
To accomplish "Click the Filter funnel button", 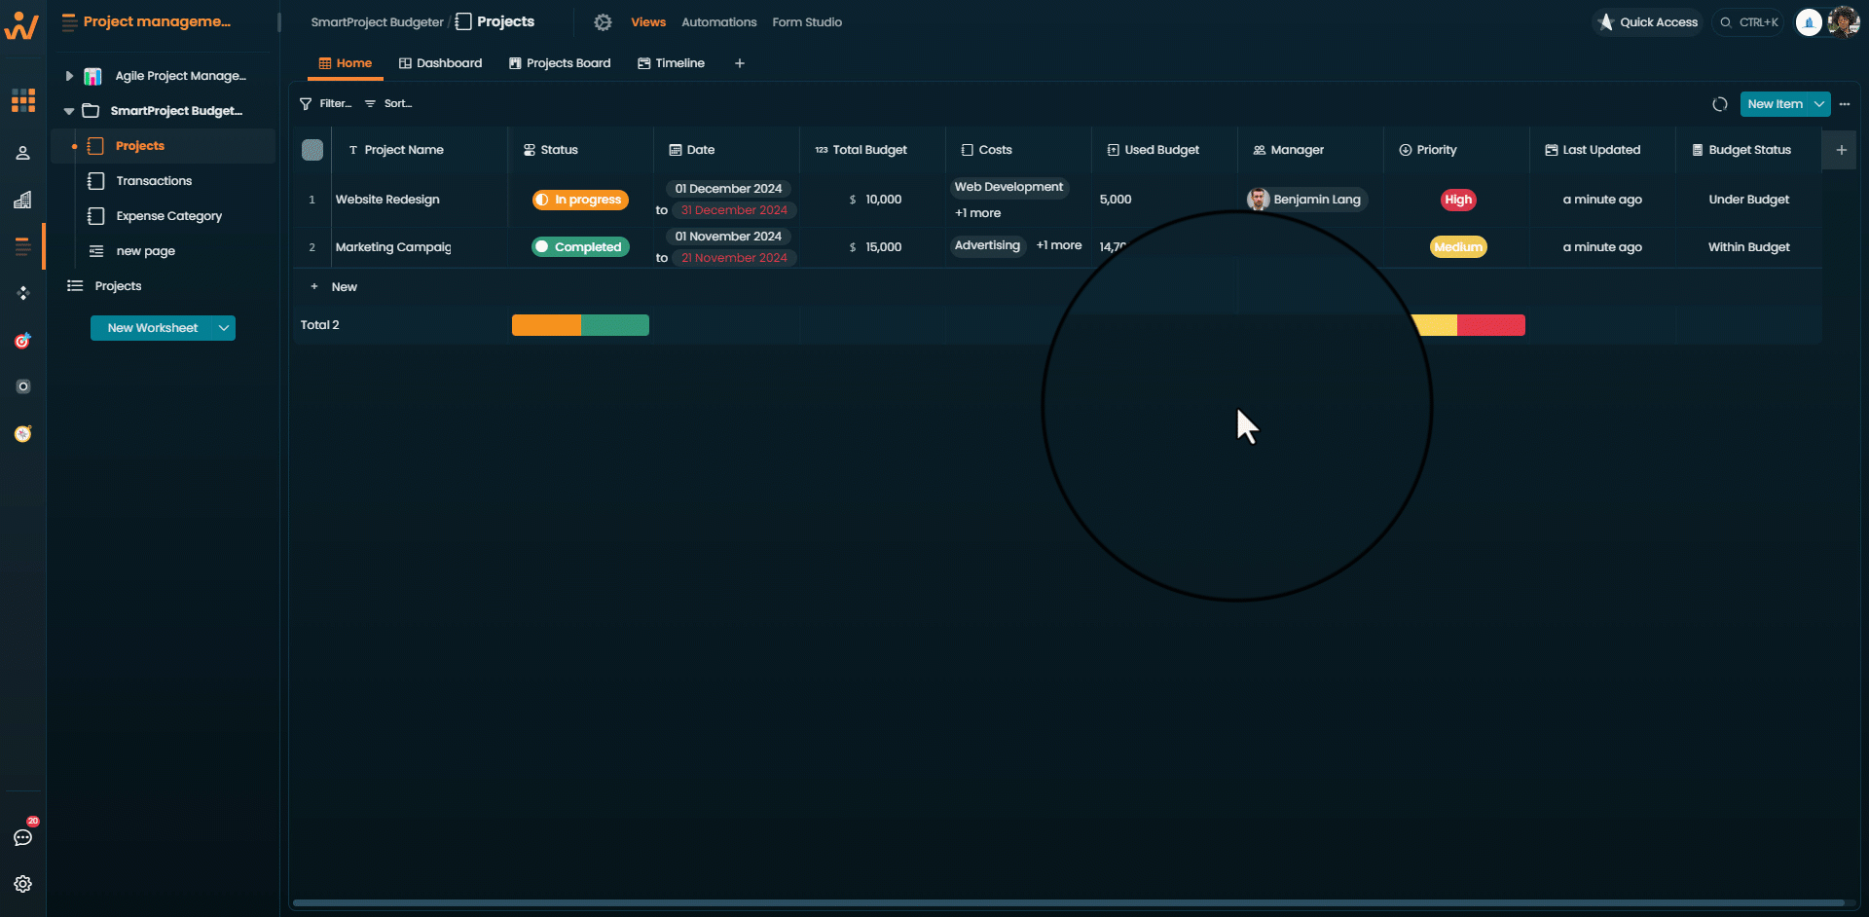I will tap(325, 103).
